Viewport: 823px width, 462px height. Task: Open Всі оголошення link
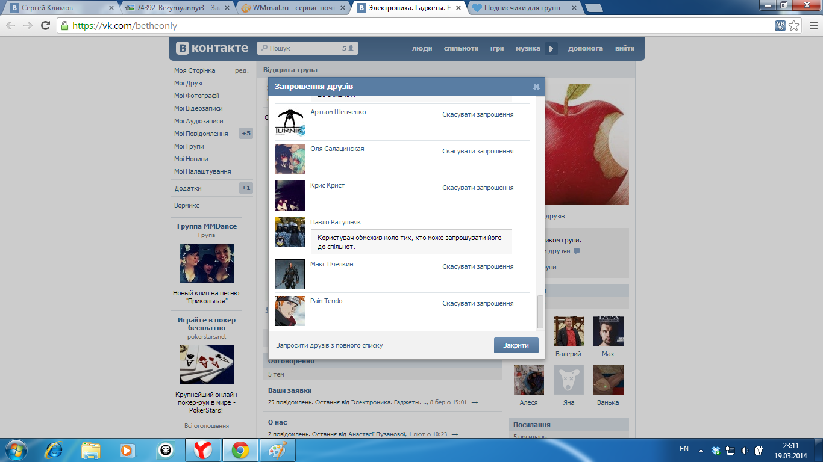tap(207, 425)
